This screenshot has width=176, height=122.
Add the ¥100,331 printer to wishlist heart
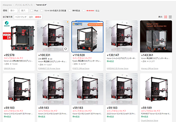pos(65,49)
